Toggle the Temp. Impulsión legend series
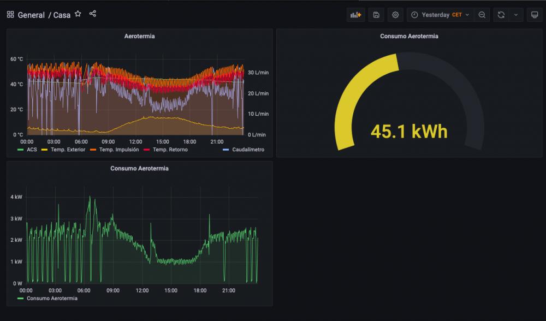Viewport: 546px width, 321px height. [x=118, y=150]
